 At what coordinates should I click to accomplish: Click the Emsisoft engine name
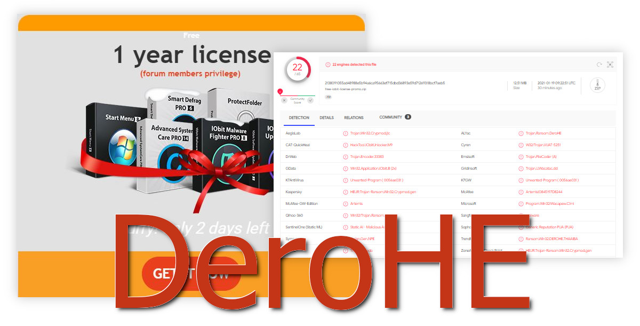[468, 156]
